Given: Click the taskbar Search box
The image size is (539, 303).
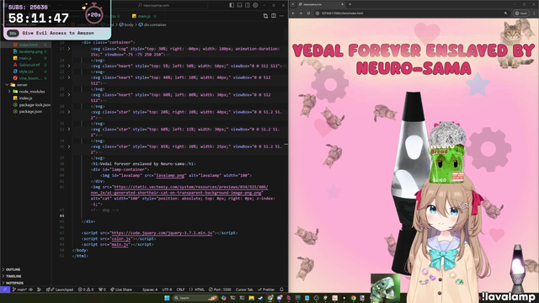Looking at the screenshot, I should [195, 298].
